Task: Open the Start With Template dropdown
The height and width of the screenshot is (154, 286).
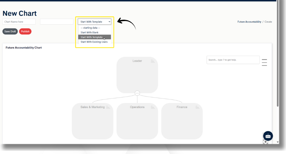Action: click(94, 22)
